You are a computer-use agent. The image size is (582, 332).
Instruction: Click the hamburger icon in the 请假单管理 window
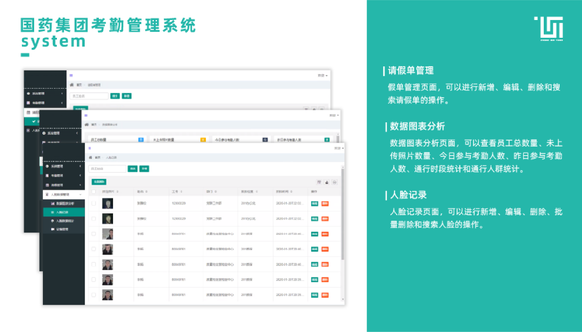click(x=71, y=75)
